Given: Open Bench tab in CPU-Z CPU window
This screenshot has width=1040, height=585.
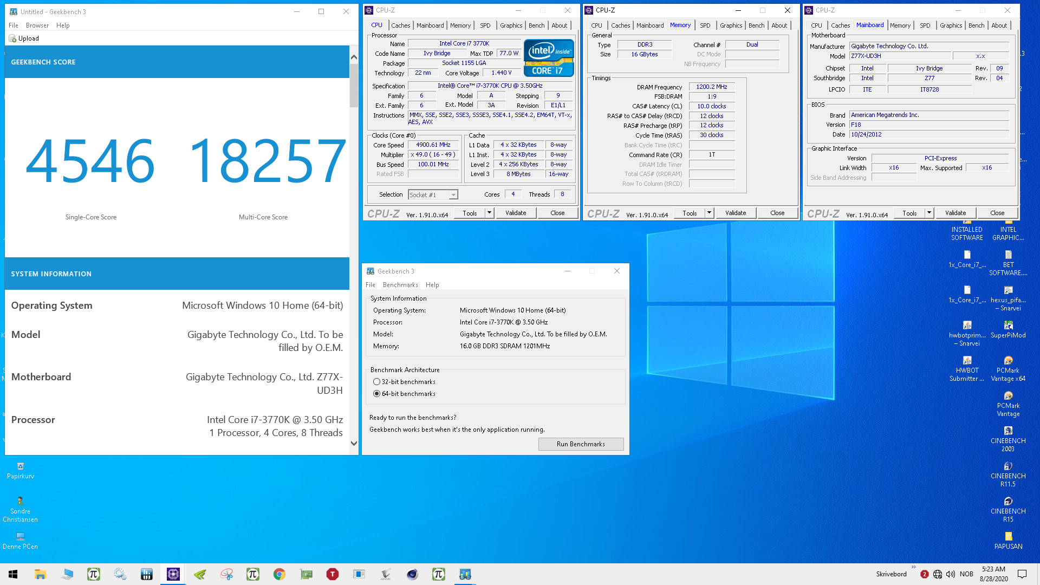Looking at the screenshot, I should (536, 25).
